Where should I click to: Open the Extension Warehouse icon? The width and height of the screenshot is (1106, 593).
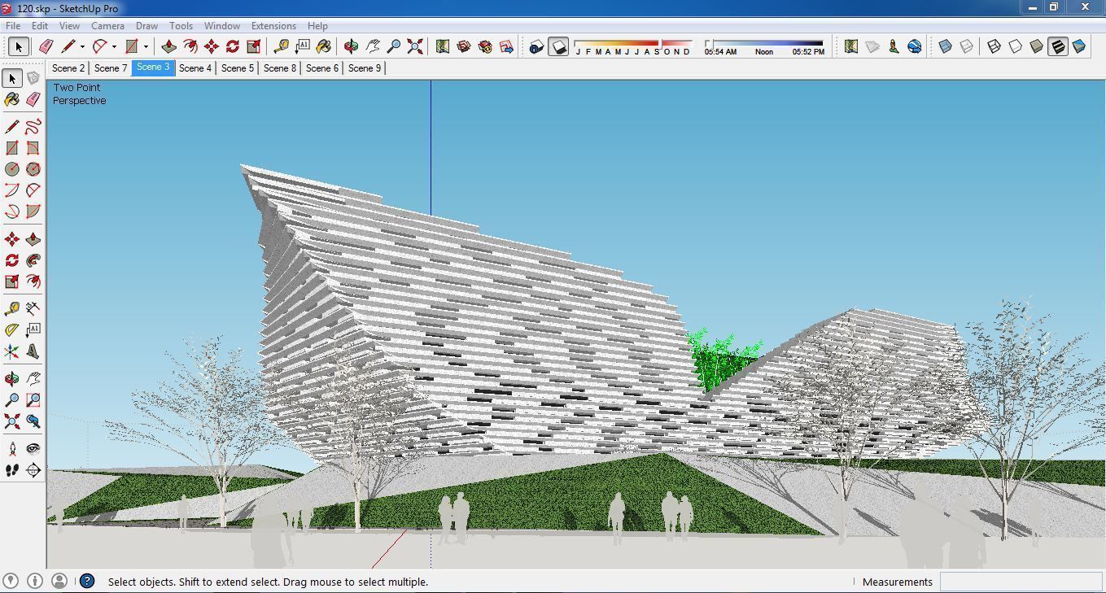pos(484,46)
